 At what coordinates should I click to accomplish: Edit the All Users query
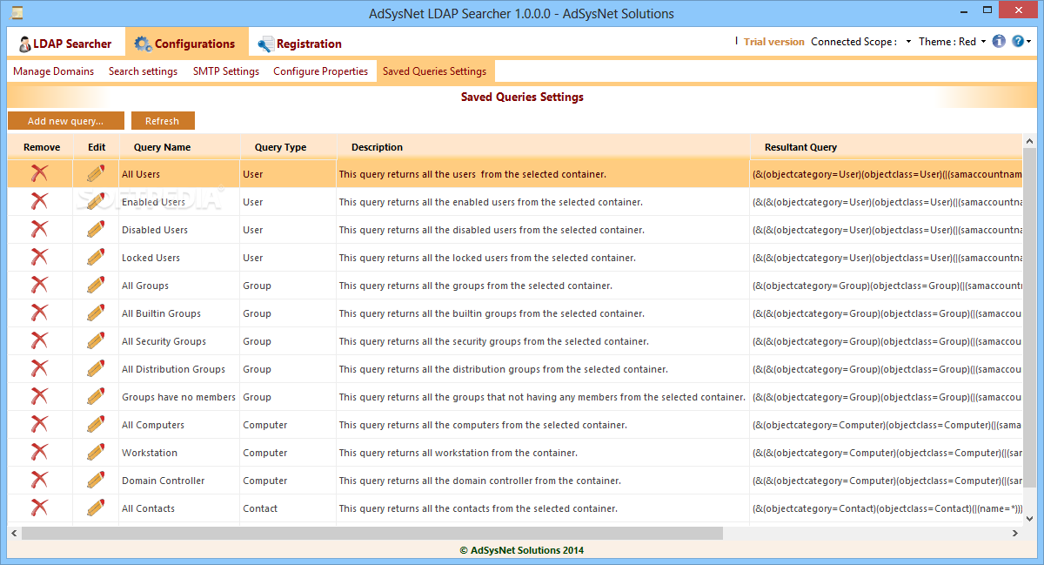click(x=96, y=174)
